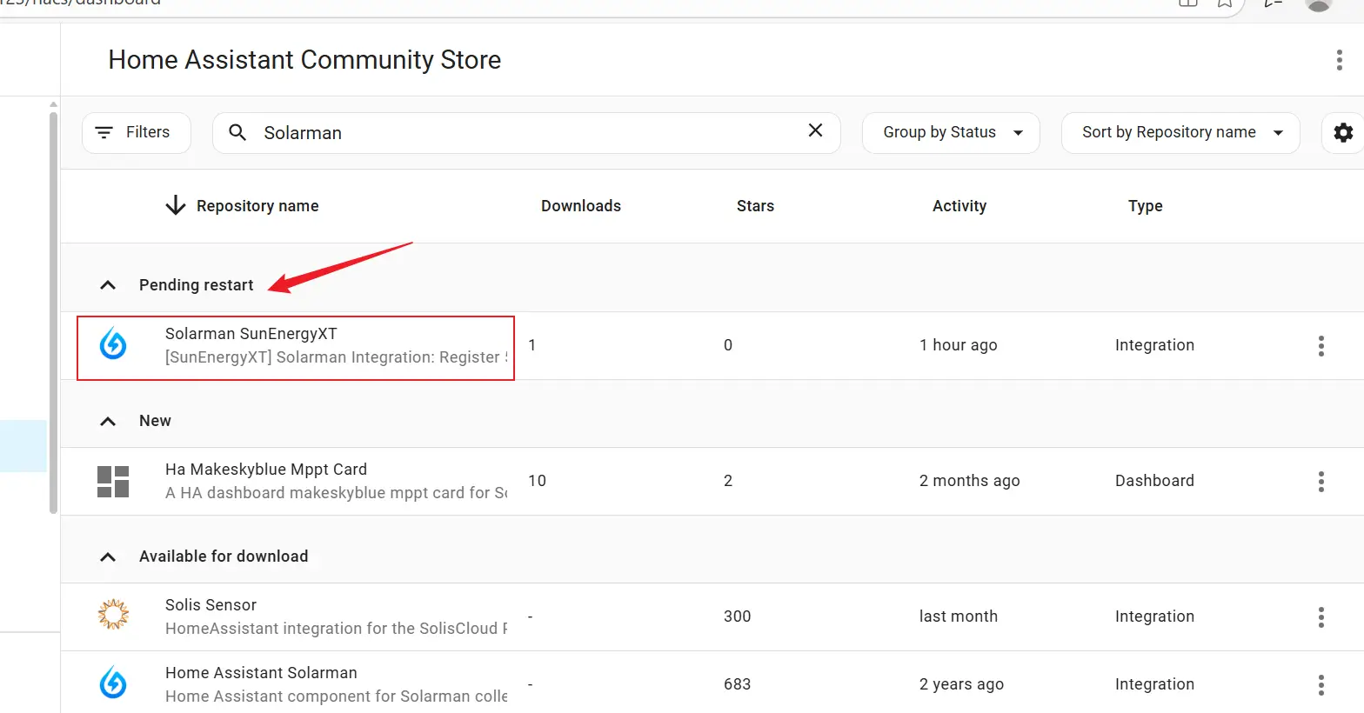
Task: Open the Group by Status dropdown
Action: point(951,132)
